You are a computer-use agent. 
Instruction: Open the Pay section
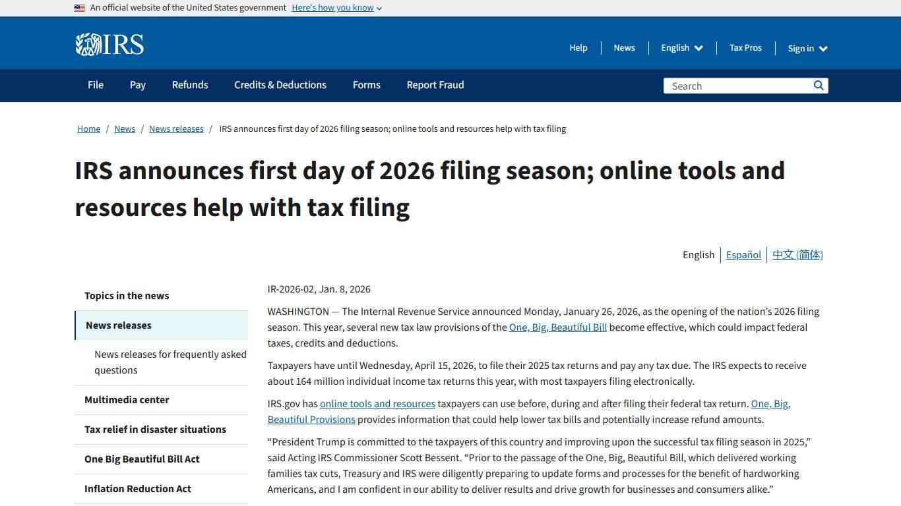pos(137,85)
